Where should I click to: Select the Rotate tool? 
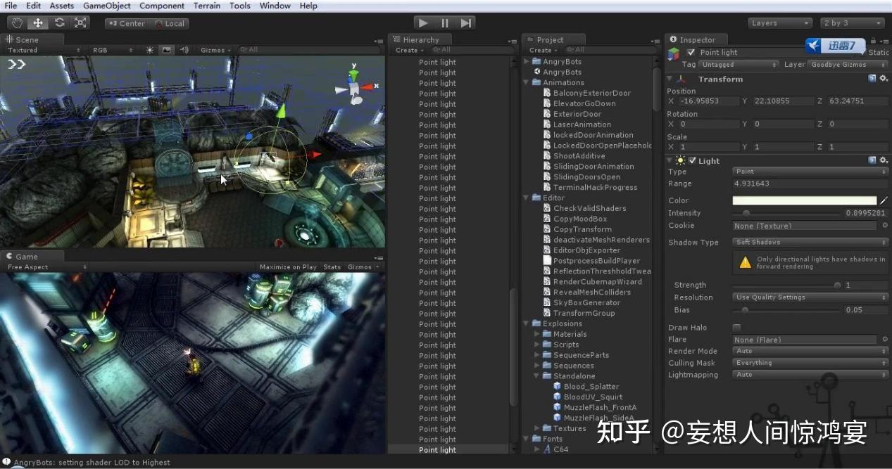[x=59, y=22]
